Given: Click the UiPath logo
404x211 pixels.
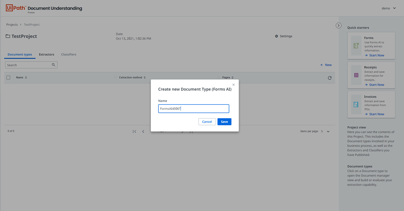Looking at the screenshot, I should coord(16,8).
